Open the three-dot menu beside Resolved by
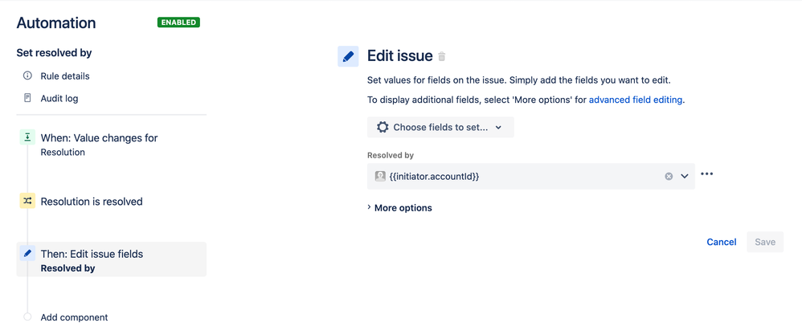Viewport: 802px width, 335px height. (707, 174)
